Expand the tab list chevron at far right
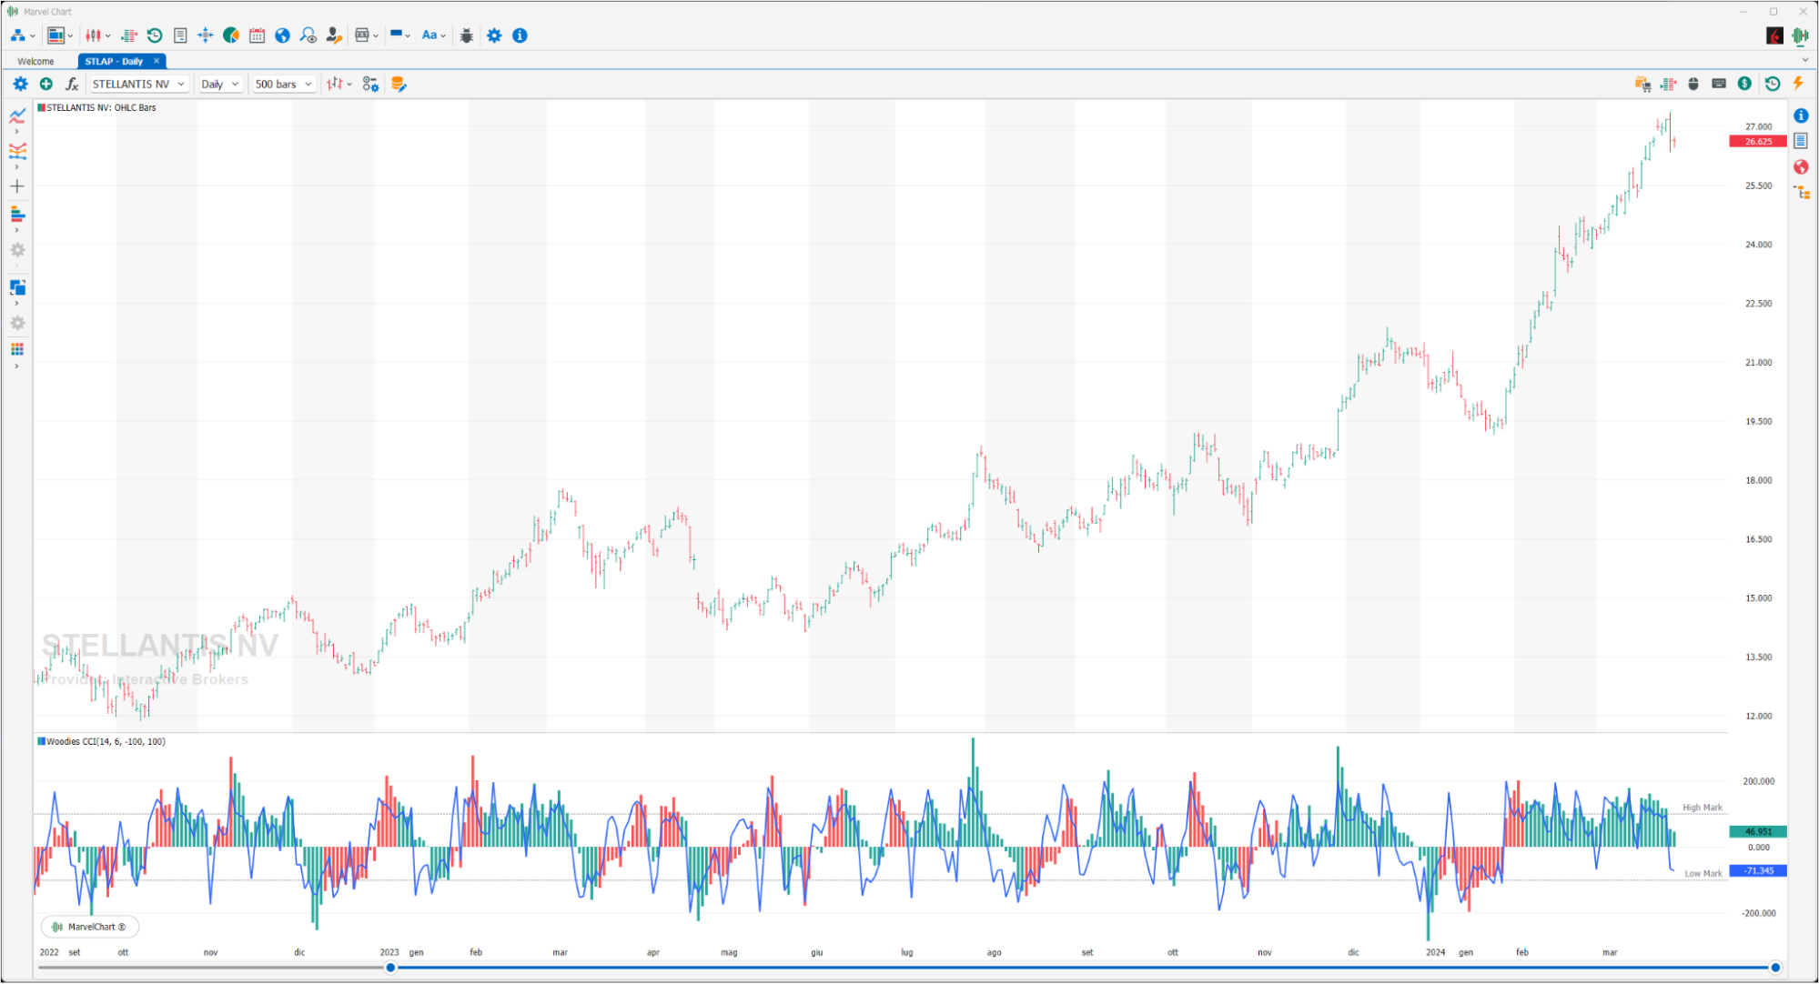 [x=1805, y=61]
